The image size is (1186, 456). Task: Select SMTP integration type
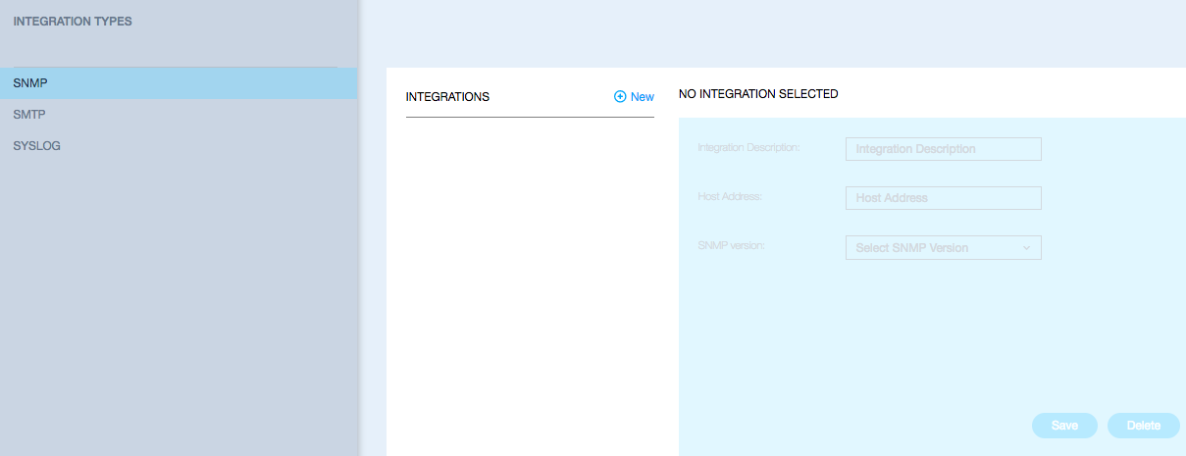30,115
